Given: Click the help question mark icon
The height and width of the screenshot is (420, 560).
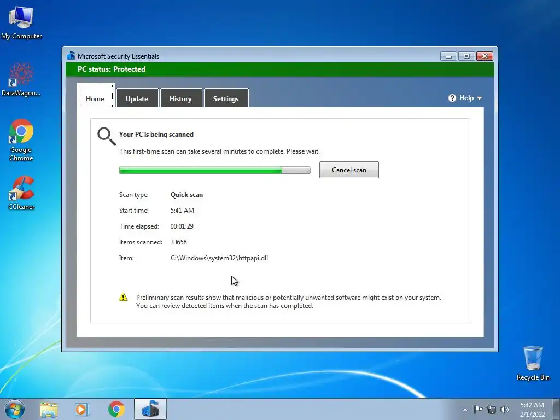Looking at the screenshot, I should (x=452, y=98).
